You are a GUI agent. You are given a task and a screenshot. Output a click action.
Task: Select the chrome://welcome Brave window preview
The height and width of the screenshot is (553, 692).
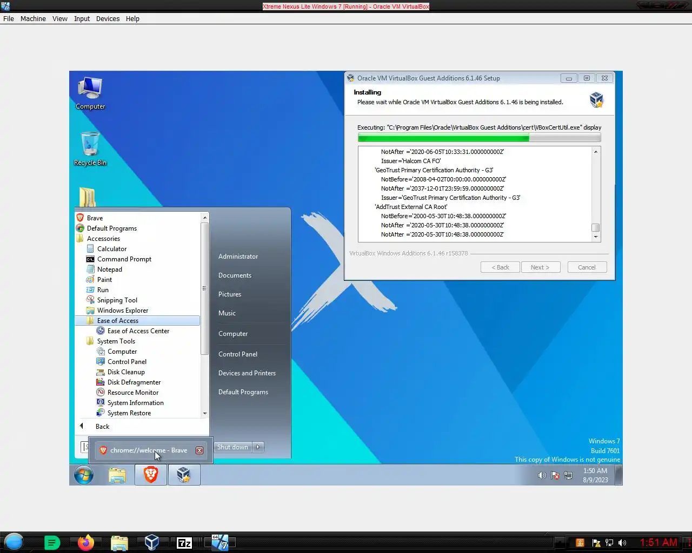point(151,450)
